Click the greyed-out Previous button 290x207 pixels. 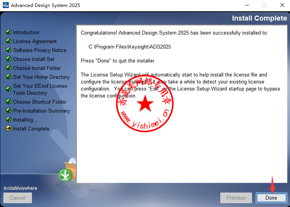tap(236, 198)
